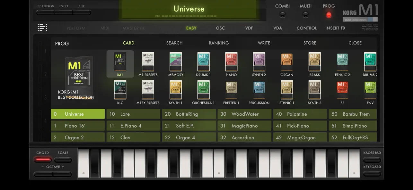413x190 pixels.
Task: Click WRITE in the program browser
Action: (264, 43)
